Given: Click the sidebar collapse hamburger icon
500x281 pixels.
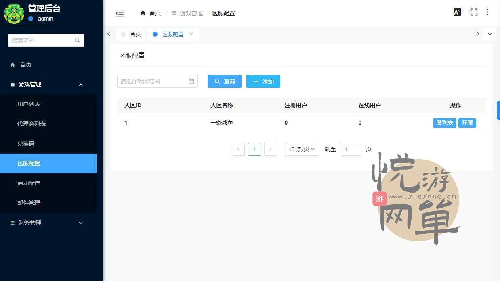Looking at the screenshot, I should point(120,13).
